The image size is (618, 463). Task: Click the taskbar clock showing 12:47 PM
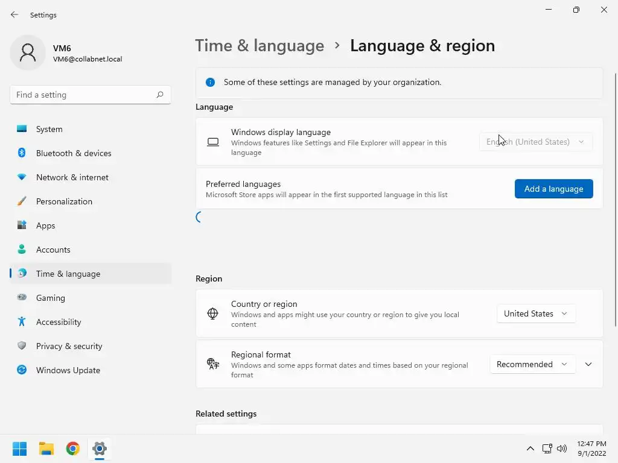[591, 449]
